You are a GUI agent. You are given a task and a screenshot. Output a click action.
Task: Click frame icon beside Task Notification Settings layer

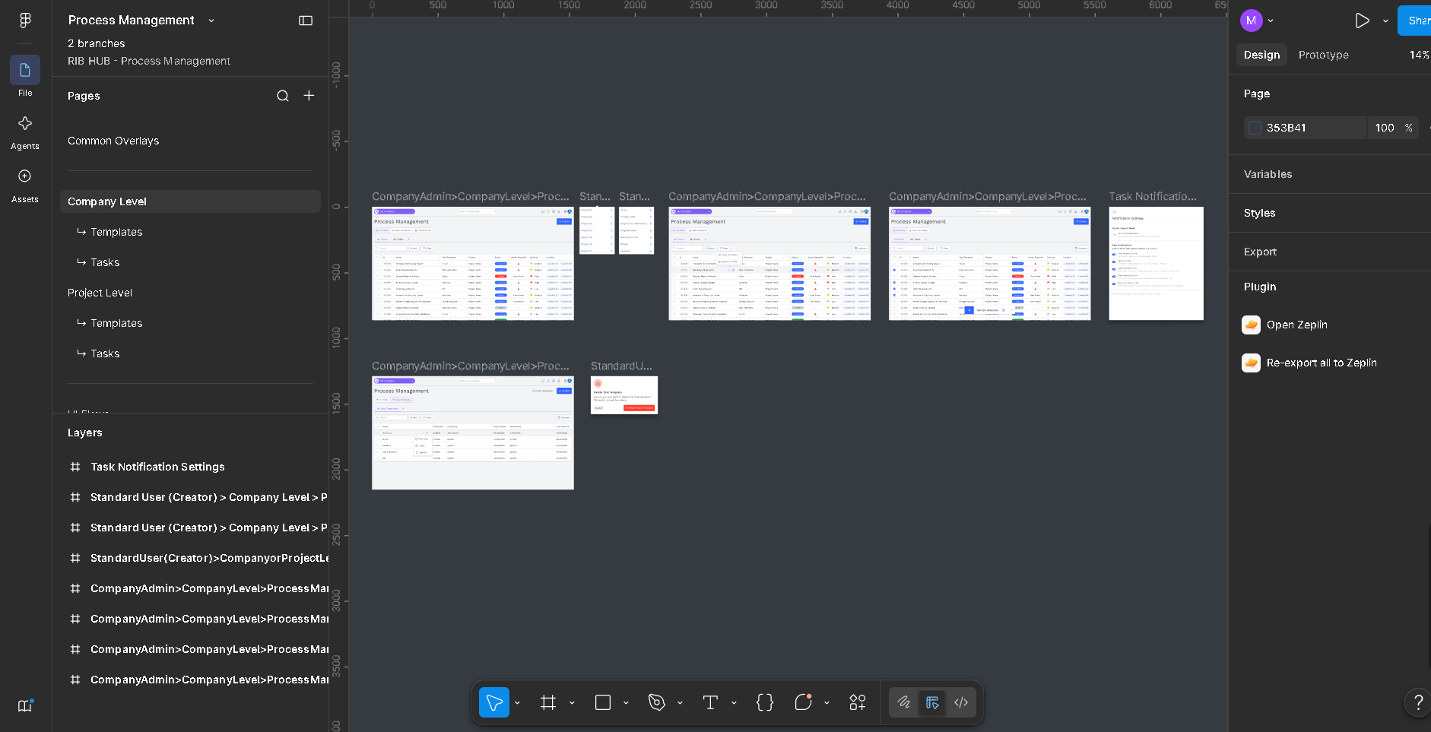(x=75, y=467)
